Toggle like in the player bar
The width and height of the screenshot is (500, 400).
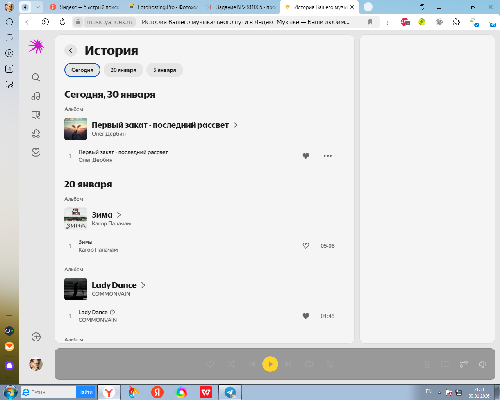(210, 364)
